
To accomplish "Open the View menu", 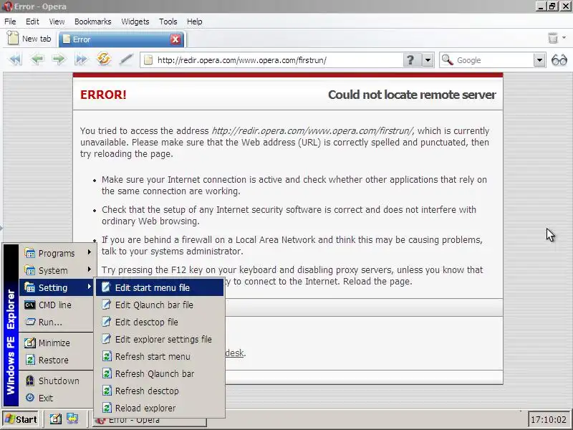I will (57, 21).
